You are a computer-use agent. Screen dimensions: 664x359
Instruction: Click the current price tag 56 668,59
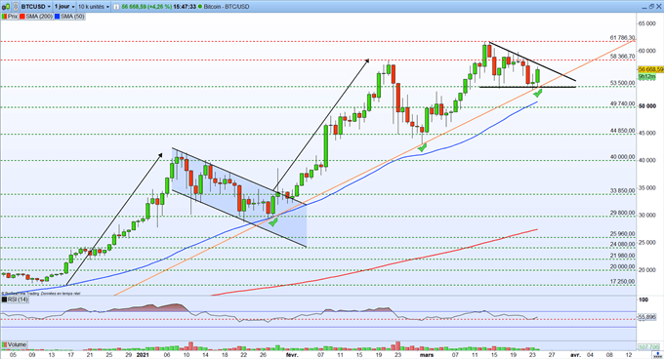click(651, 69)
